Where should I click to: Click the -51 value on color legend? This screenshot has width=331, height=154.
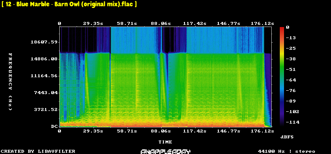(291, 70)
